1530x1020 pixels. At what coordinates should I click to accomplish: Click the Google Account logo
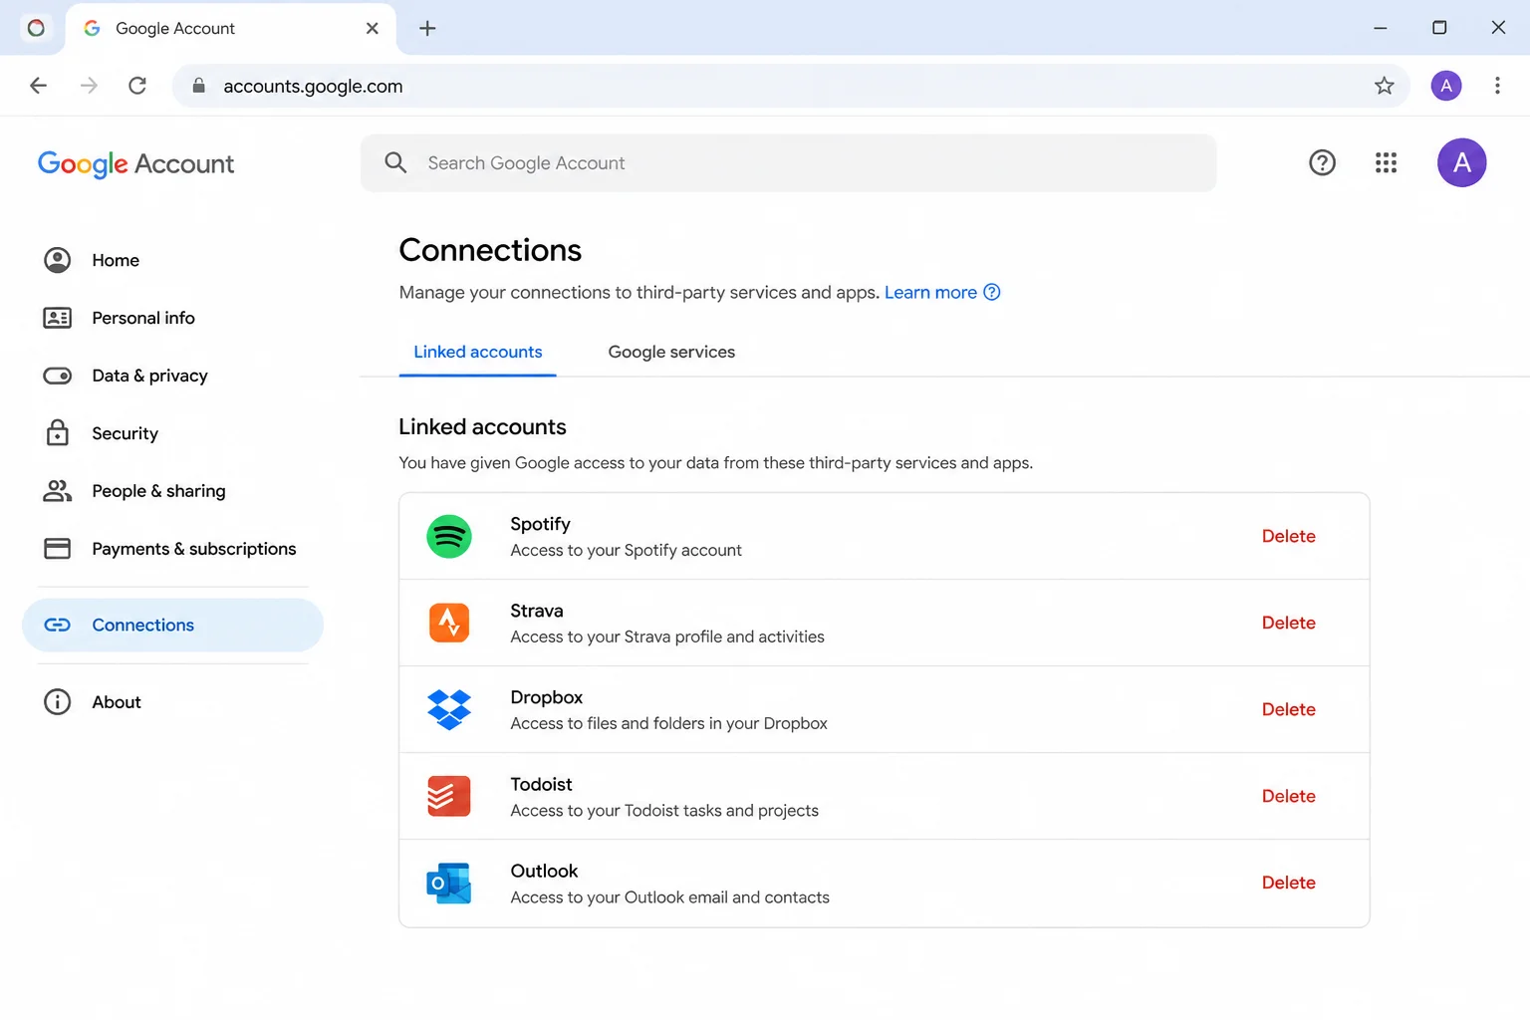point(135,163)
